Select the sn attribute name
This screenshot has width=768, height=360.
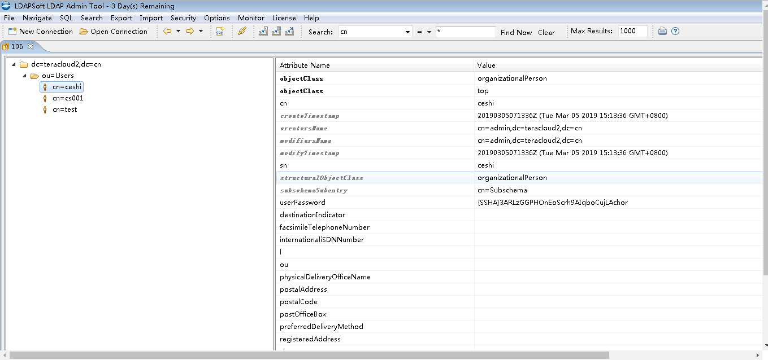284,165
